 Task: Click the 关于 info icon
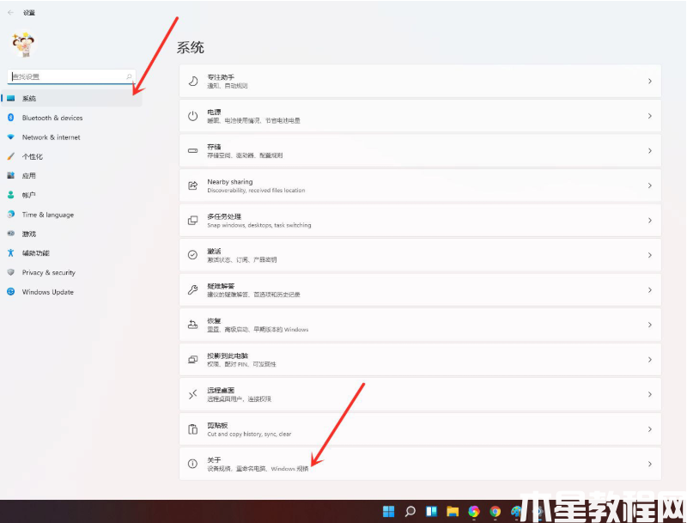pyautogui.click(x=192, y=464)
